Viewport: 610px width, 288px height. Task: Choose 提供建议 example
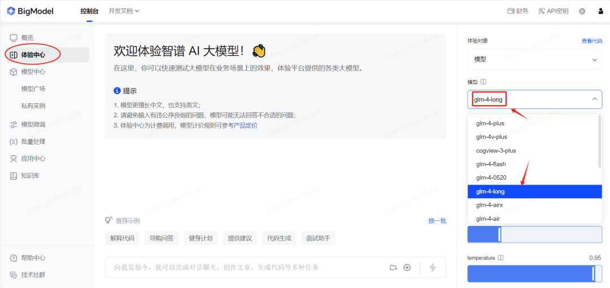(x=240, y=238)
